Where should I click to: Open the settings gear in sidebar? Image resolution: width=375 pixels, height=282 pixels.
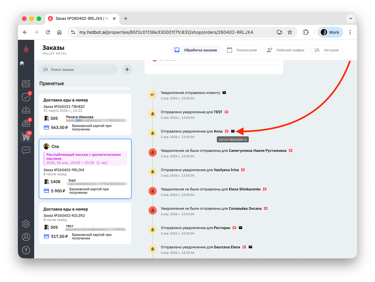(26, 224)
